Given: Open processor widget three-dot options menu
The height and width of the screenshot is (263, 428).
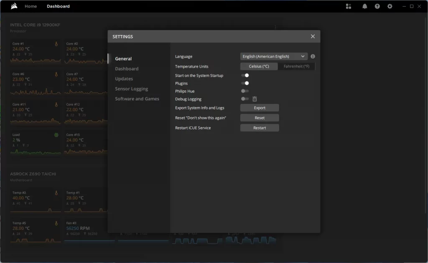Looking at the screenshot, I should pyautogui.click(x=275, y=27).
